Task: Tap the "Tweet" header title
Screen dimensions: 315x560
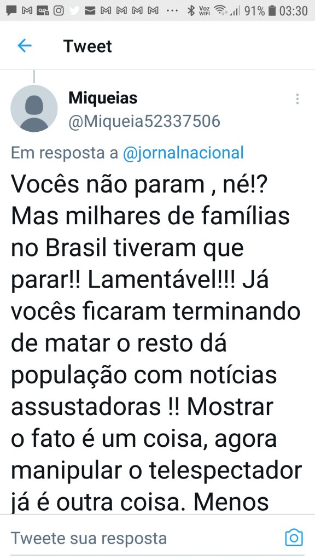Action: point(87,46)
